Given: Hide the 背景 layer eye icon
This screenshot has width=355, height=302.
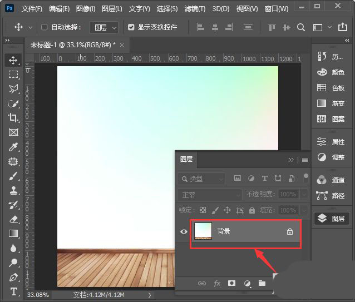Looking at the screenshot, I should point(184,231).
